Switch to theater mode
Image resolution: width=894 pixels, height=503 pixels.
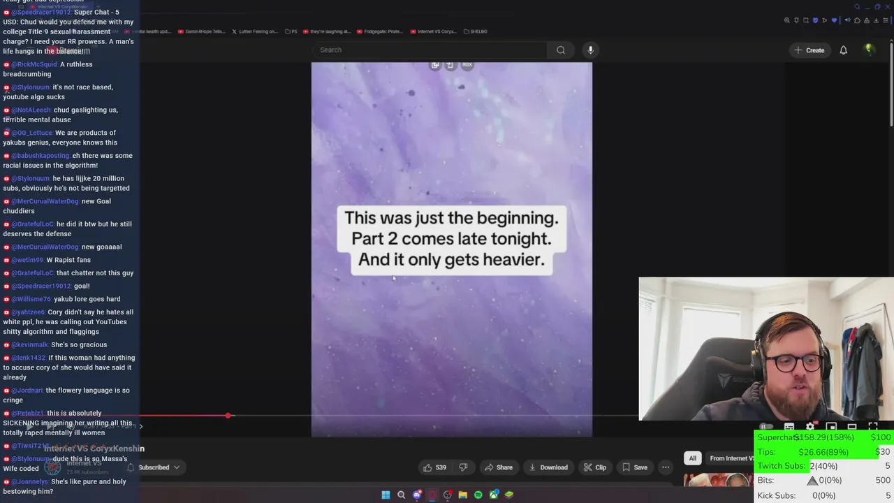(x=852, y=426)
